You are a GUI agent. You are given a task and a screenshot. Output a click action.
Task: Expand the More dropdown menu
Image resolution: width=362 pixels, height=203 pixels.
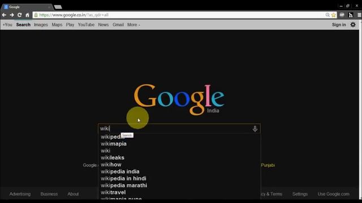[x=133, y=25]
